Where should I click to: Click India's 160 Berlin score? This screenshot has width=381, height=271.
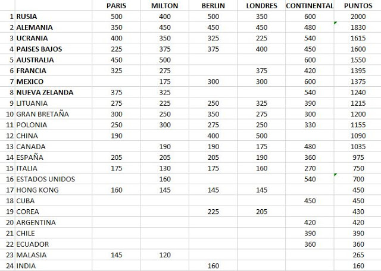[213, 266]
